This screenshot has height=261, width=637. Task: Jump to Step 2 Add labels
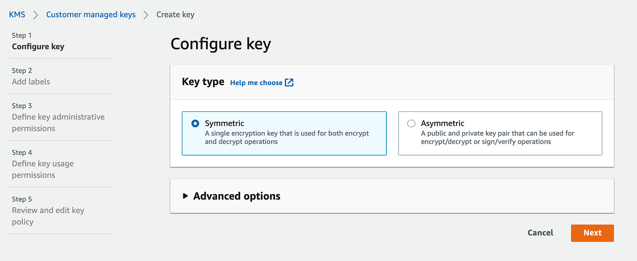click(31, 81)
